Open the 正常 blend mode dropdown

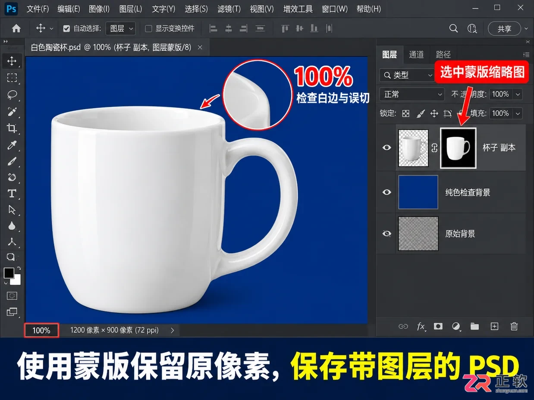tap(412, 94)
